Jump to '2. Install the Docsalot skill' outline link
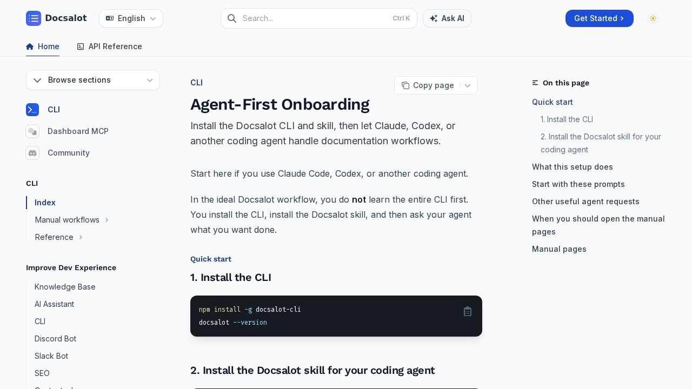 tap(601, 143)
